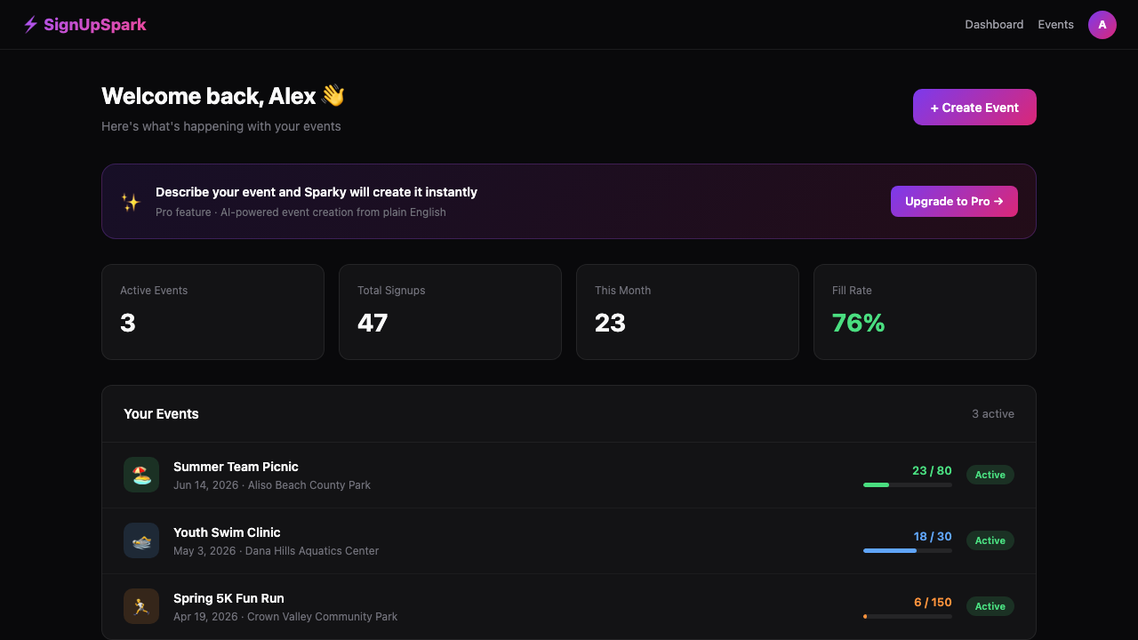
Task: Toggle the Active badge on Spring 5K Fun Run
Action: point(990,606)
